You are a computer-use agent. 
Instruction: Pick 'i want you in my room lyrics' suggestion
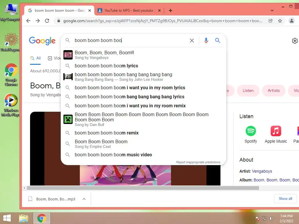click(143, 88)
